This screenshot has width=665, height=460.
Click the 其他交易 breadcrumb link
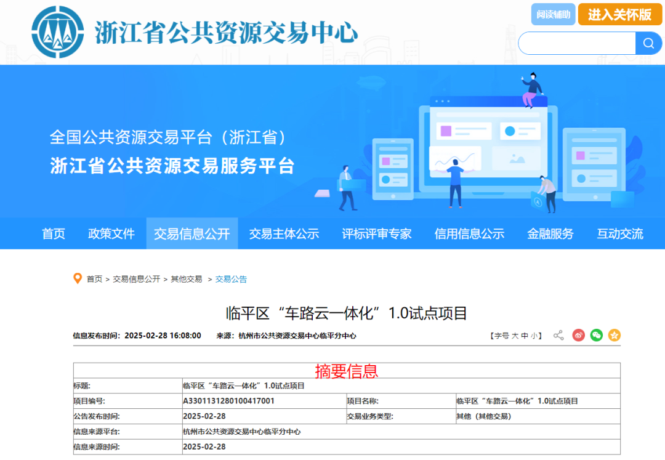pos(187,279)
